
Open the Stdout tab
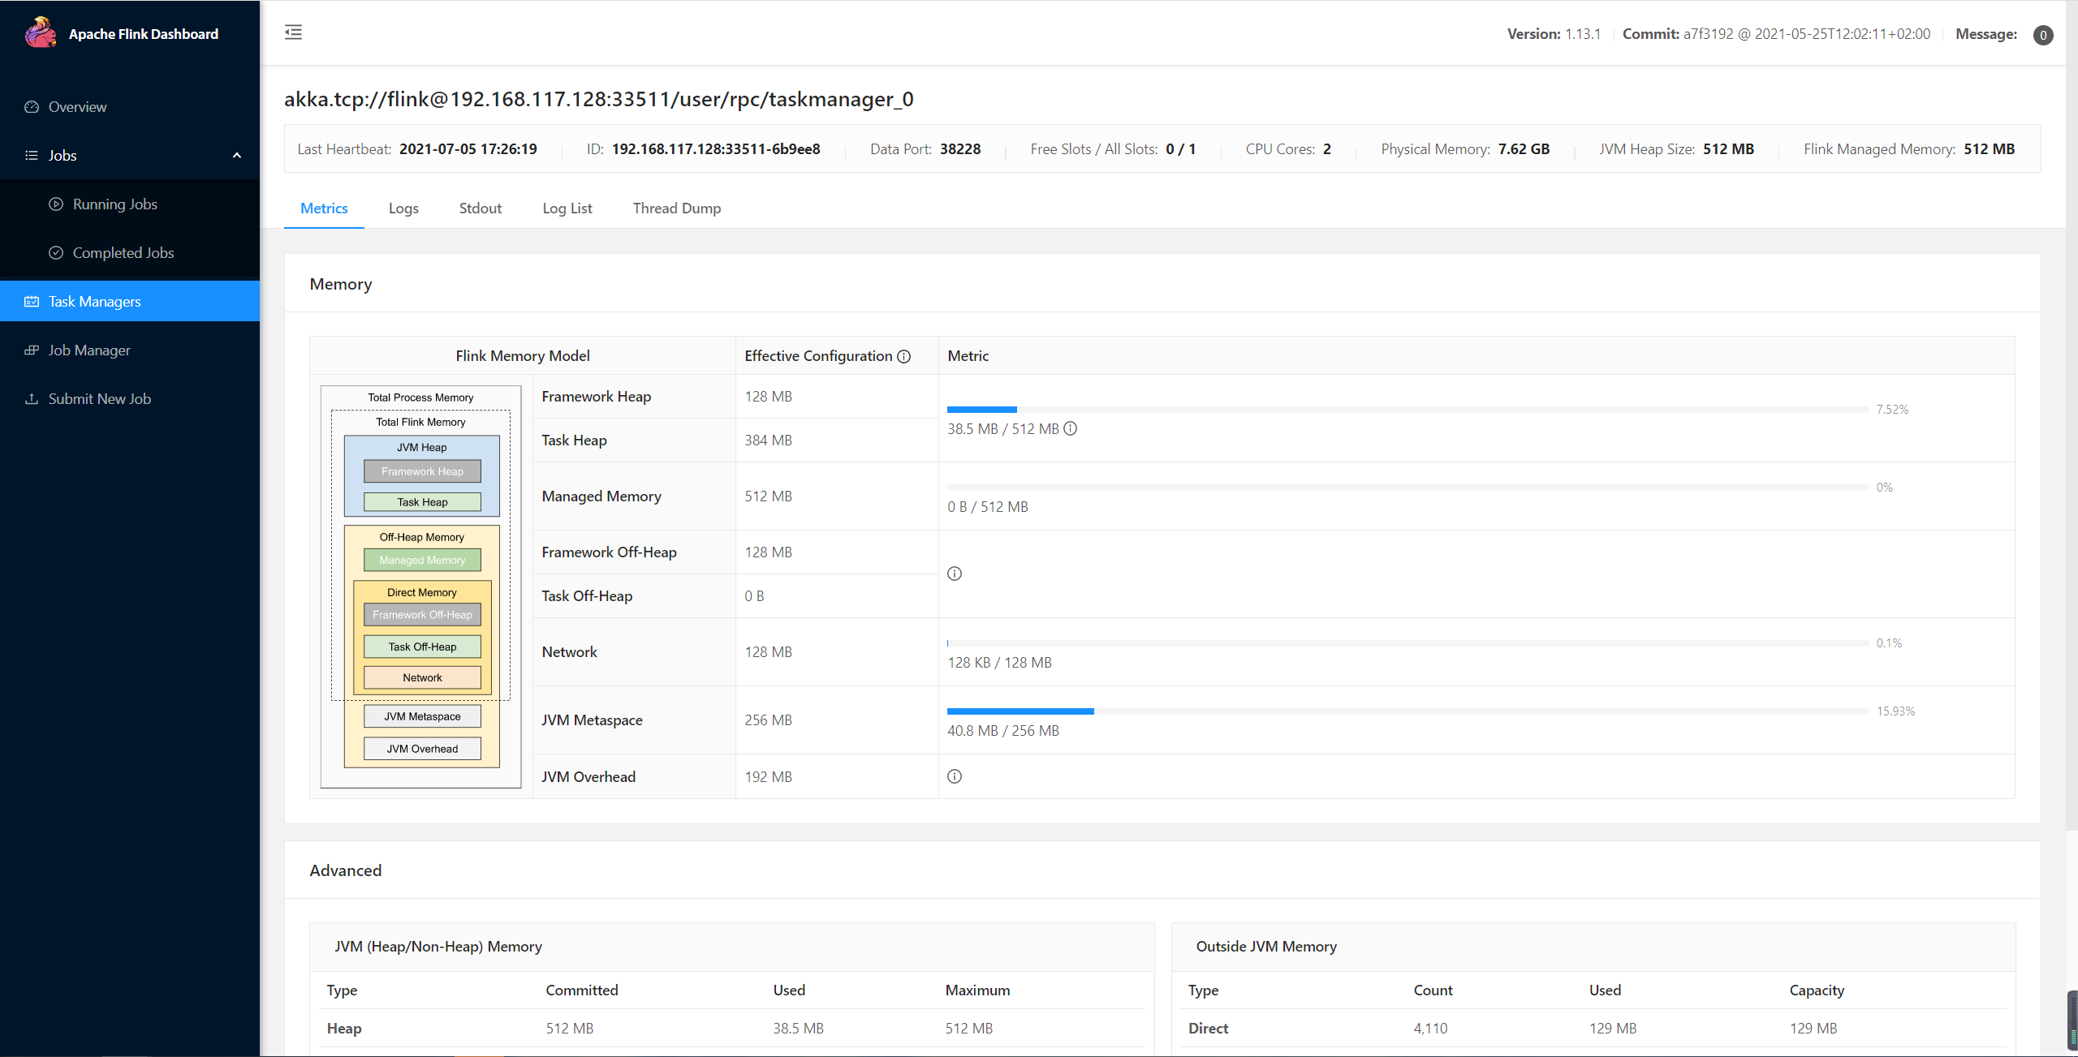tap(481, 208)
